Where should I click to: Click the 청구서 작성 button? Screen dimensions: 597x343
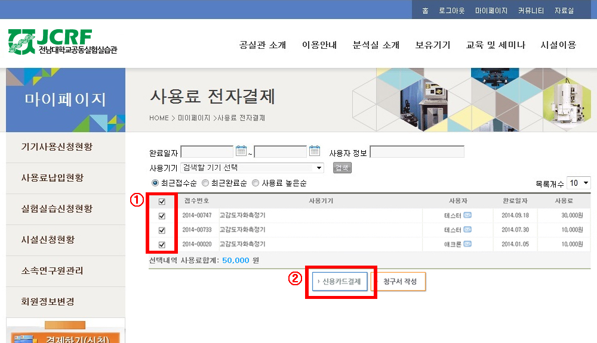click(399, 282)
